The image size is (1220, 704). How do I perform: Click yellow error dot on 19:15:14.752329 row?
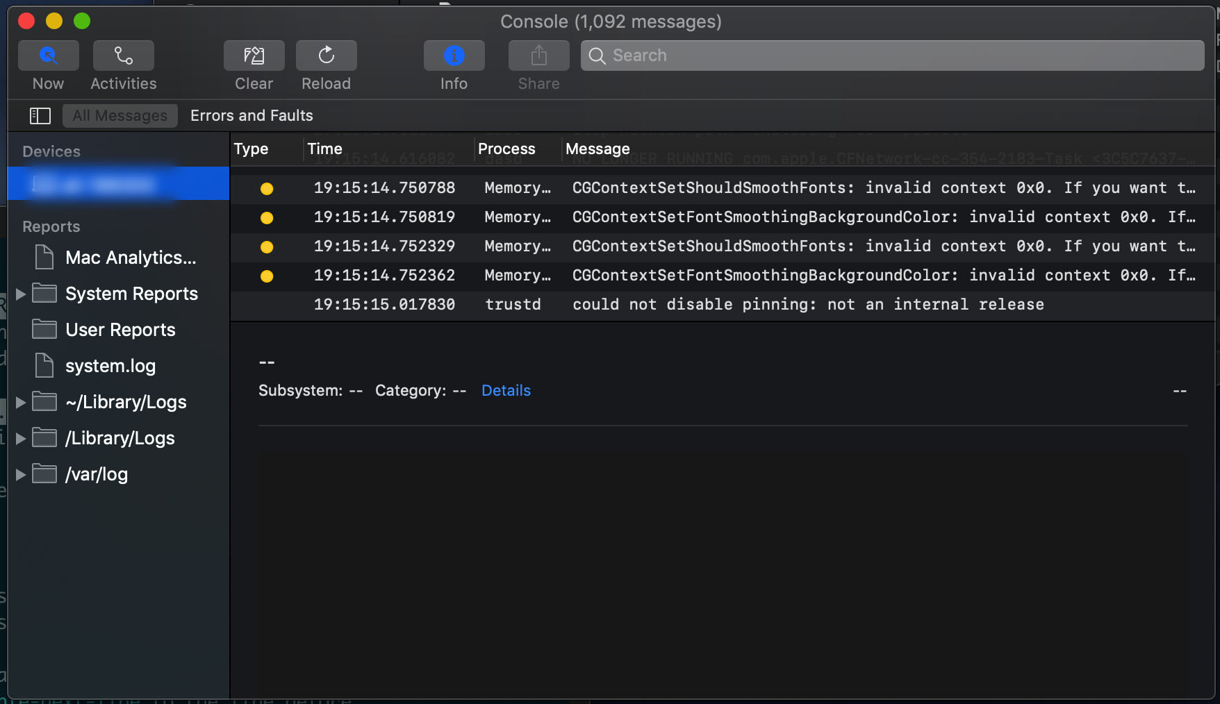267,247
